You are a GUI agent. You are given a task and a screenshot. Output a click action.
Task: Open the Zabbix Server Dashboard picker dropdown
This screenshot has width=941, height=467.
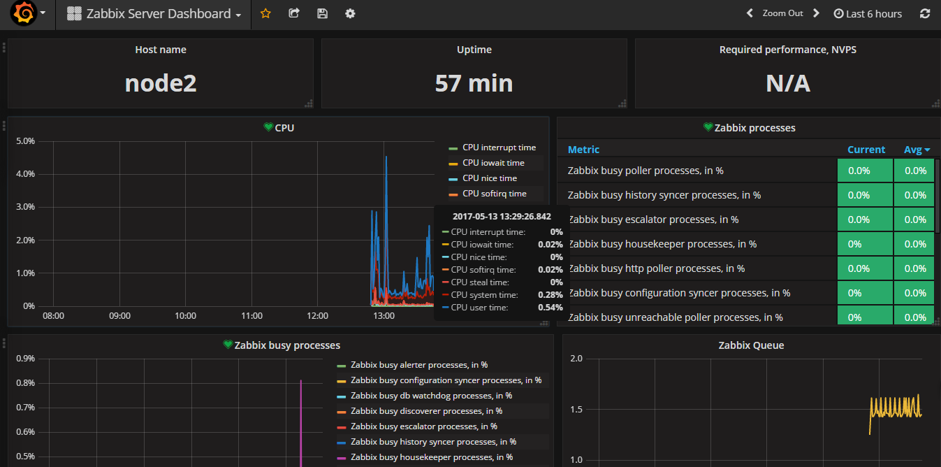[154, 14]
